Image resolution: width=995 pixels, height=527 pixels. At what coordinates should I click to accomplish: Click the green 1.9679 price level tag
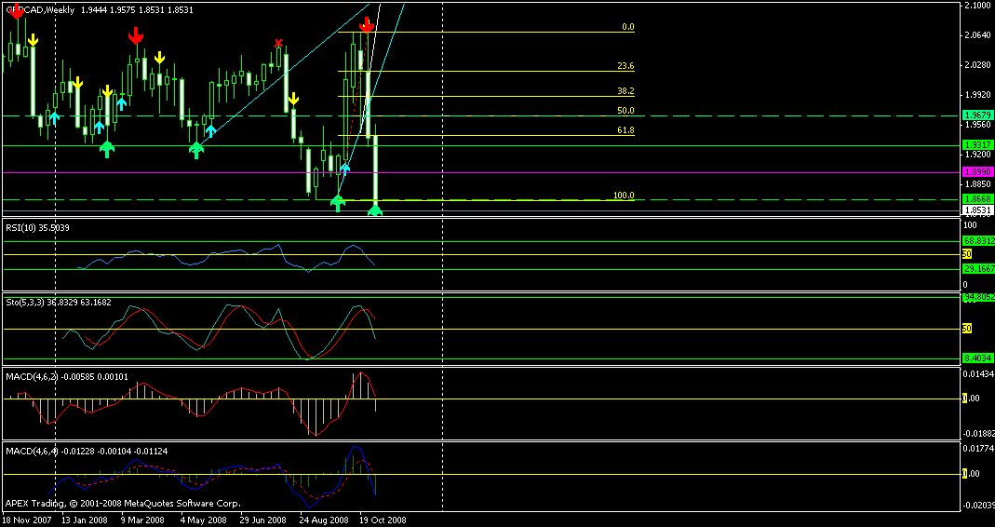[x=975, y=116]
